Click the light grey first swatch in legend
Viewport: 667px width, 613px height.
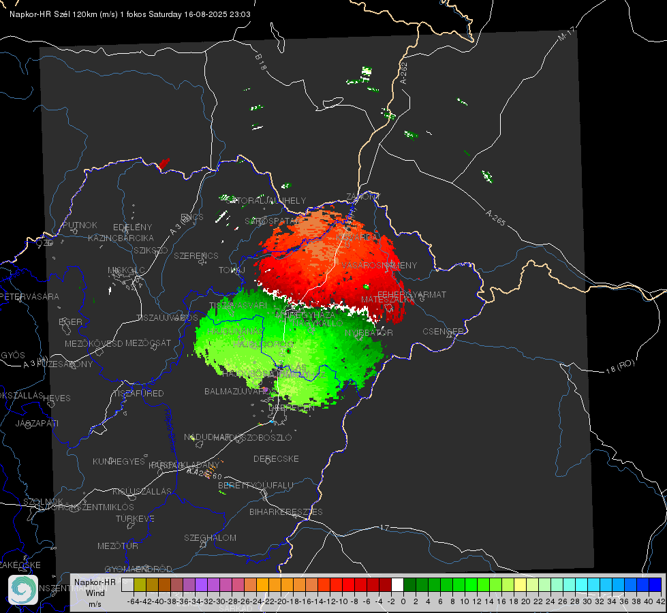click(127, 585)
